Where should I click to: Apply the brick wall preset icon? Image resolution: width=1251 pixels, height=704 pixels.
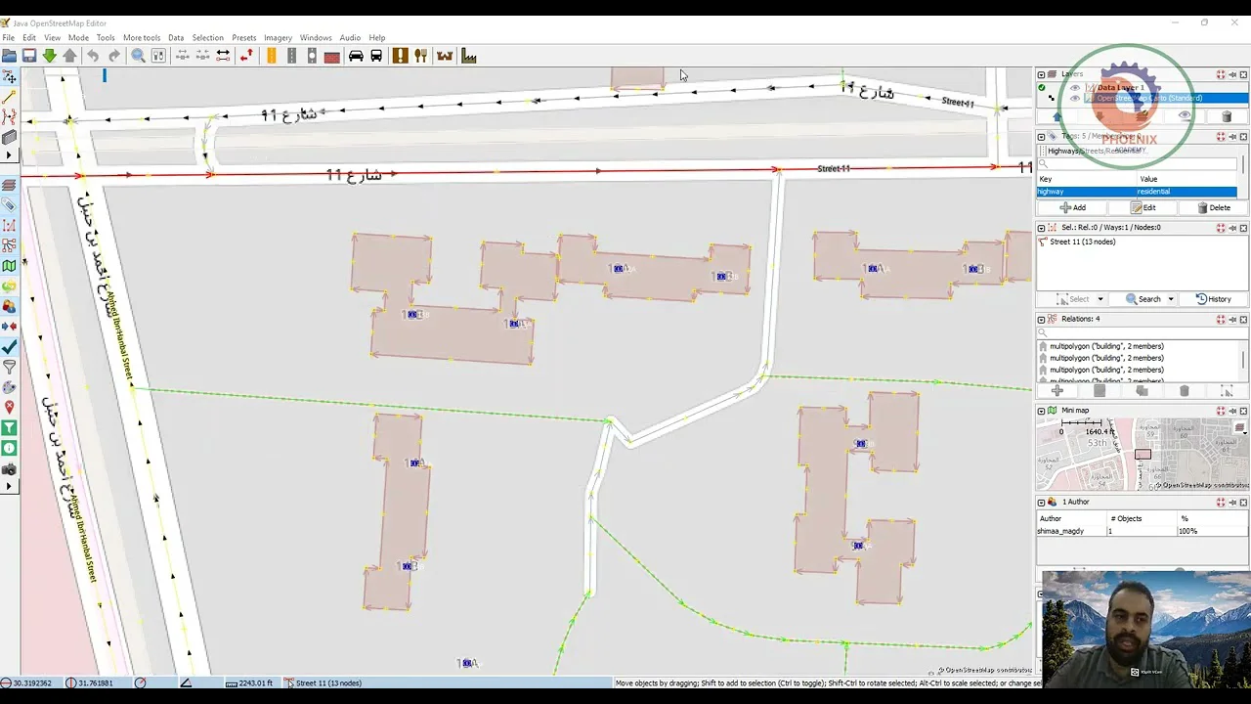point(331,56)
